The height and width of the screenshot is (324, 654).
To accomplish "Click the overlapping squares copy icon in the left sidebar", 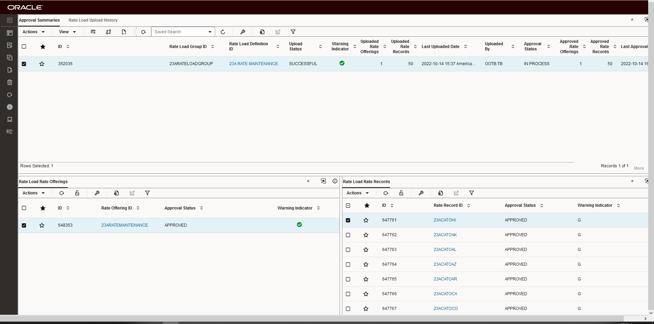I will click(10, 58).
